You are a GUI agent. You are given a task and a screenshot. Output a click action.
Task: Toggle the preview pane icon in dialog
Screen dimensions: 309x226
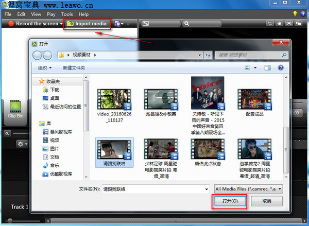267,68
